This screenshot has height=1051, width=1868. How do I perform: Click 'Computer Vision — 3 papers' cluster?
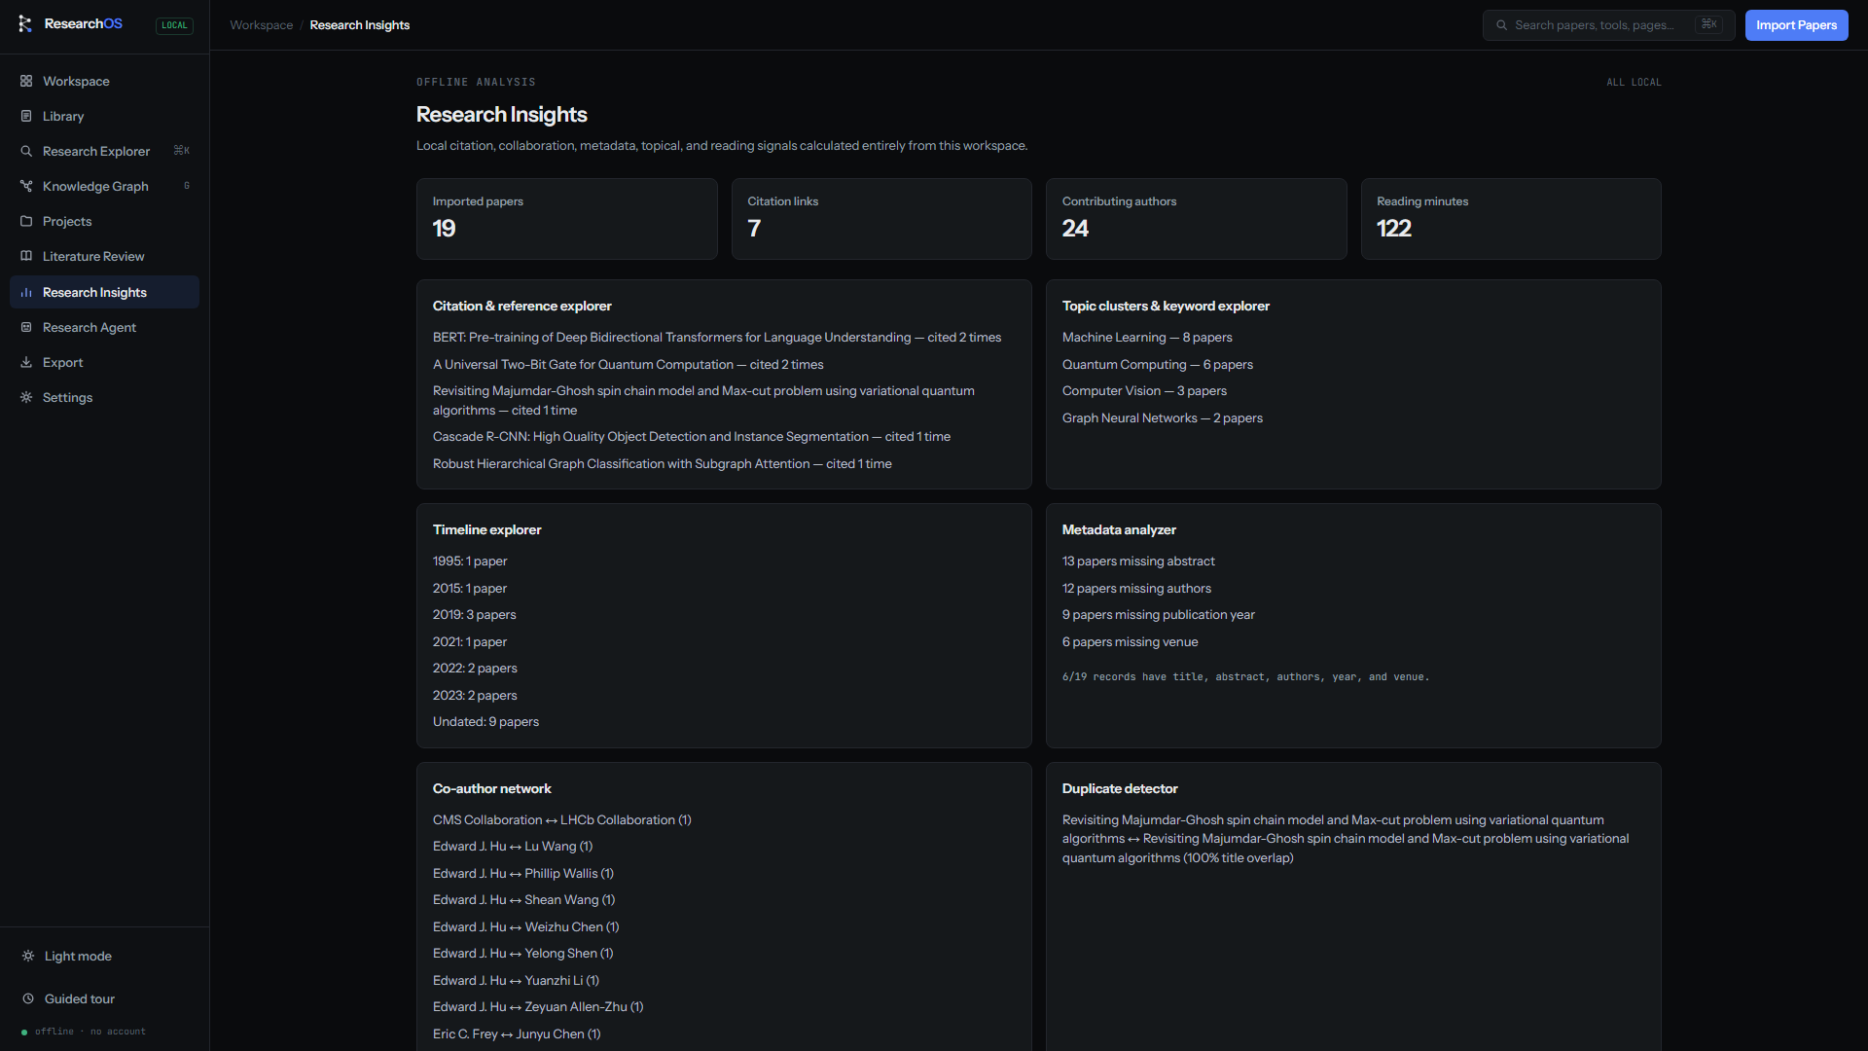coord(1144,391)
